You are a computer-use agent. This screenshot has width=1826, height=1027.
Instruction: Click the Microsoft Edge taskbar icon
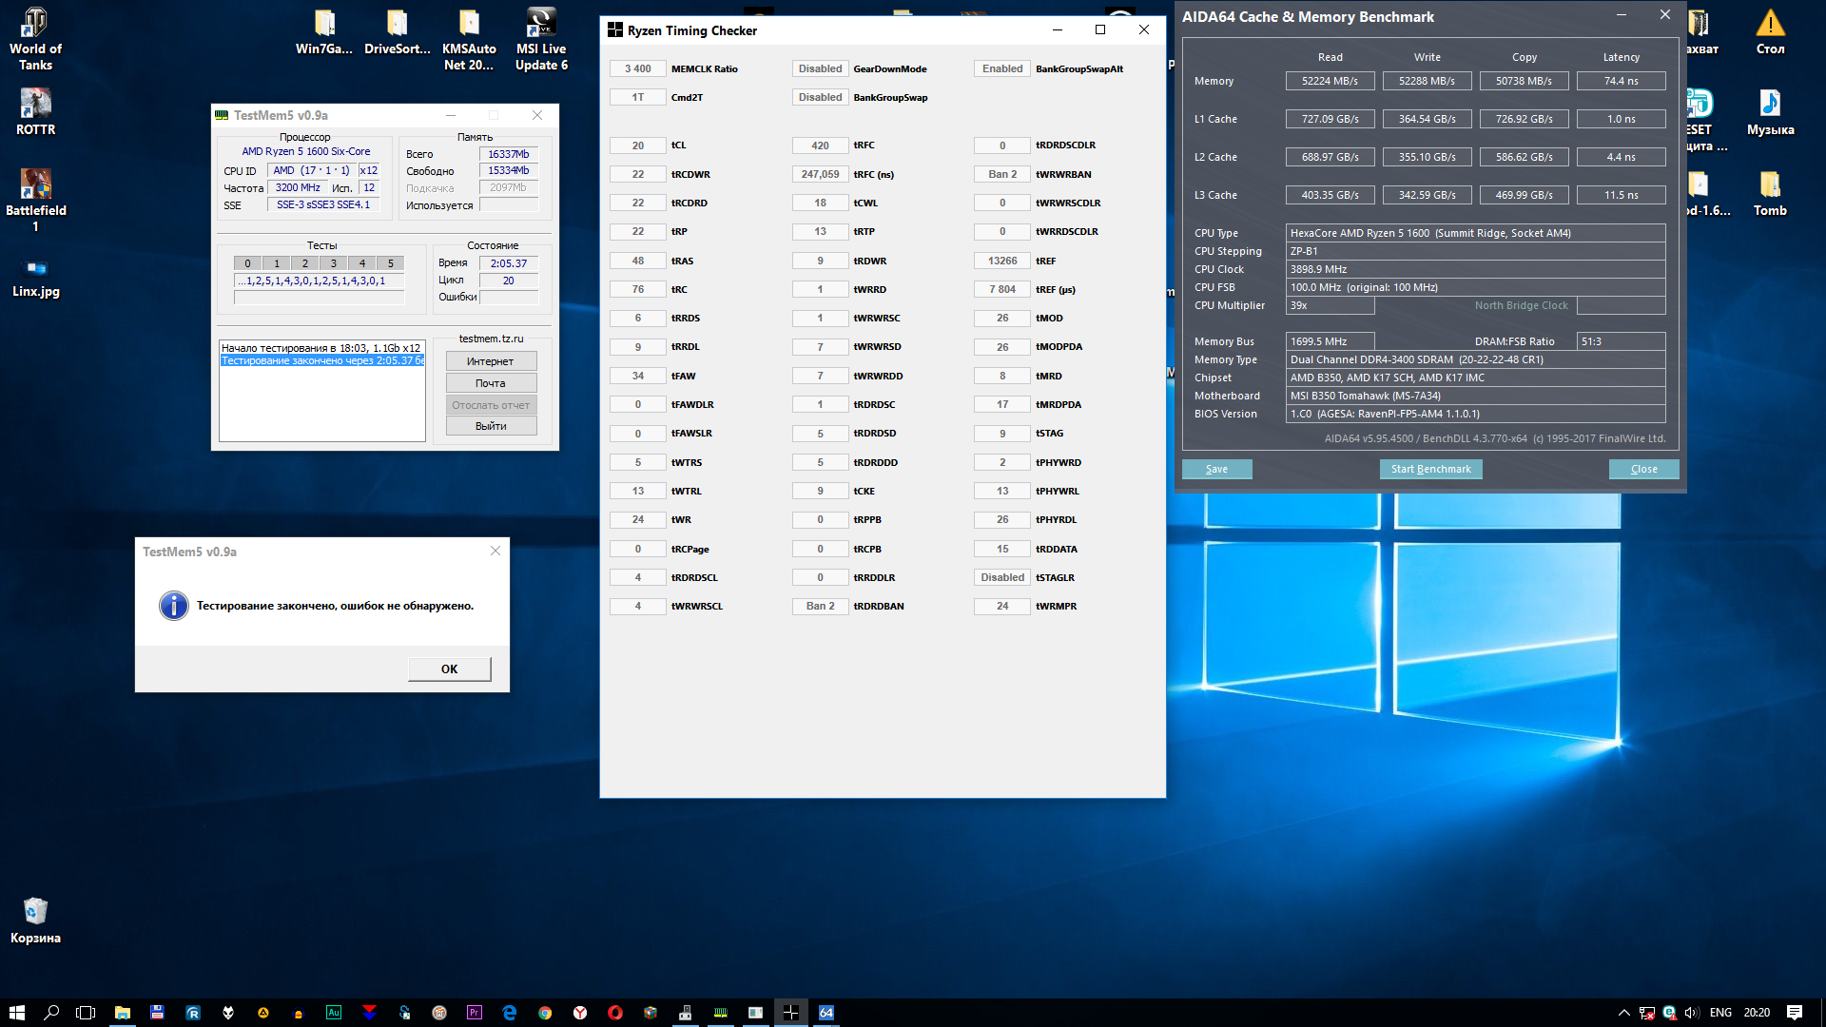[x=510, y=1013]
